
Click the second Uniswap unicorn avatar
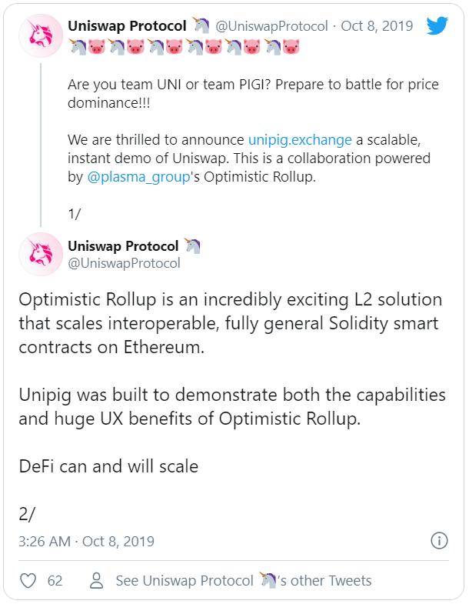(x=40, y=254)
